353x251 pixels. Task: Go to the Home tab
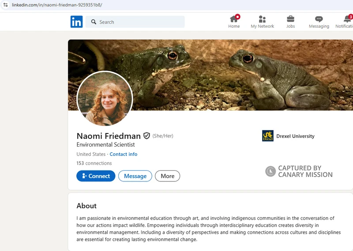(x=234, y=22)
